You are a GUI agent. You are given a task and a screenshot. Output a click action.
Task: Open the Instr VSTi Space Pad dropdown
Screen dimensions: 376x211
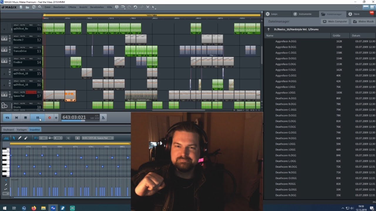pos(98,138)
